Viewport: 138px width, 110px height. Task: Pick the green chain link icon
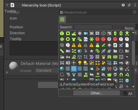98,51
